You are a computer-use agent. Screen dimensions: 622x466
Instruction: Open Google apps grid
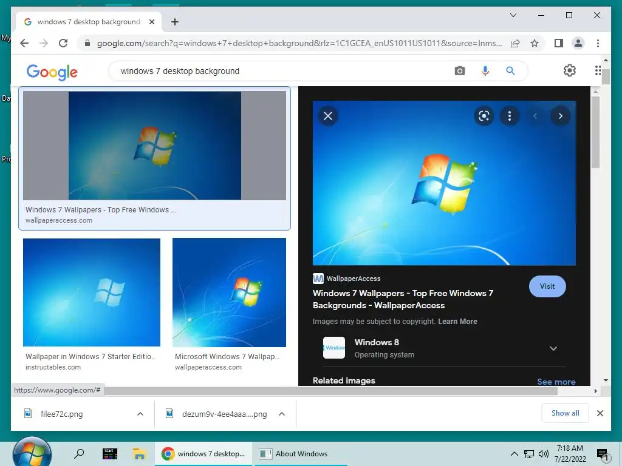598,70
